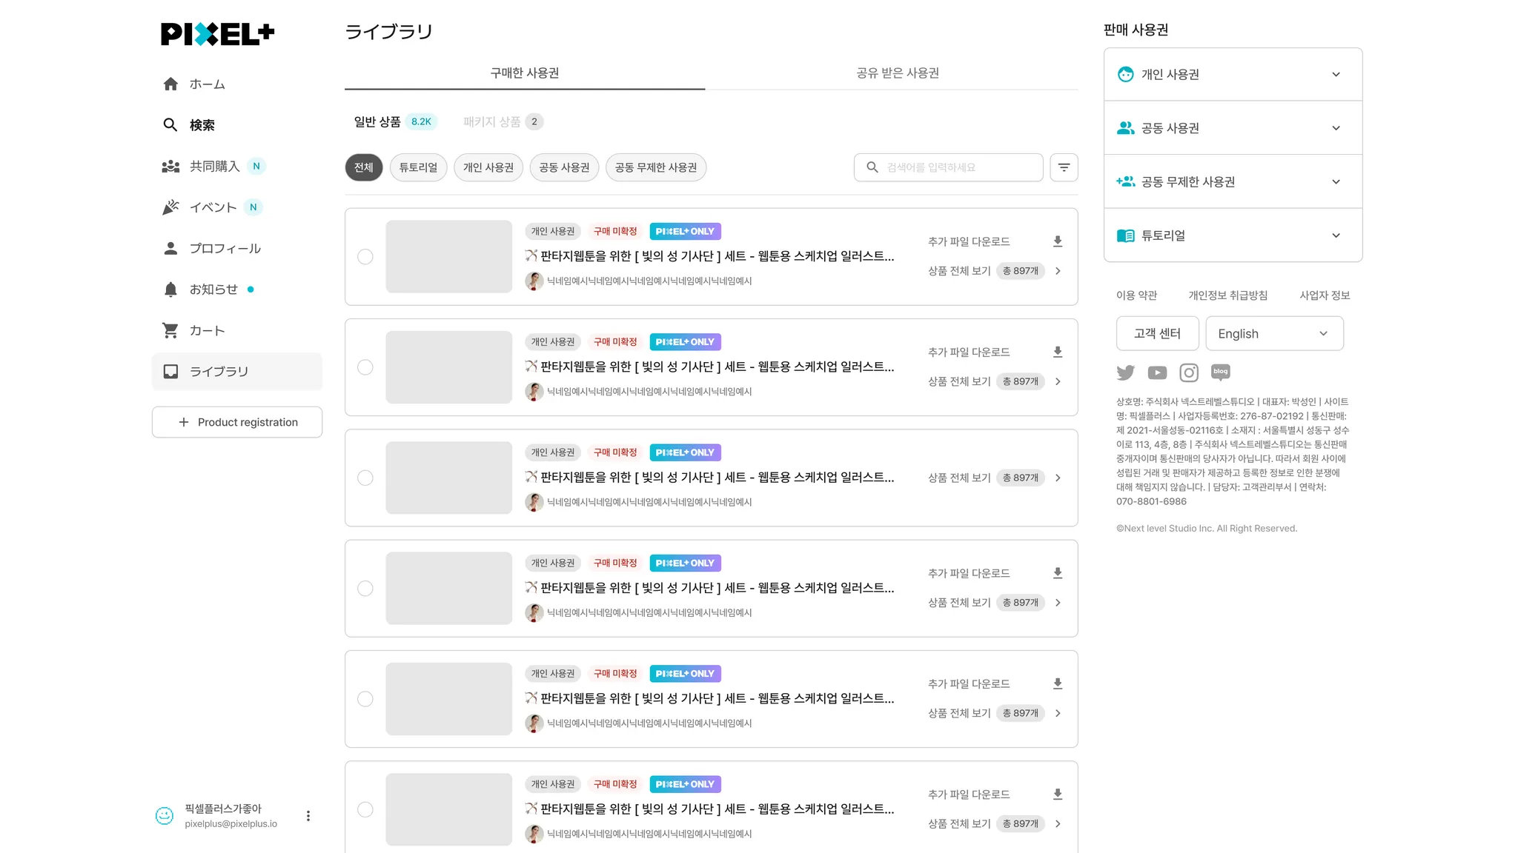
Task: Select the first product radio button
Action: (365, 257)
